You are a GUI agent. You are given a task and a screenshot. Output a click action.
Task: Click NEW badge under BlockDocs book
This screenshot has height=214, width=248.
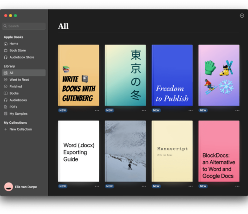tap(203, 186)
